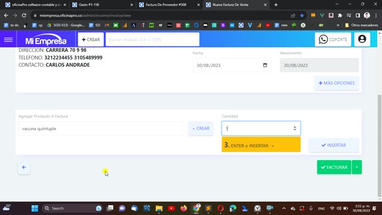Screen dimensions: 382x215
Task: Open the user account profile icon
Action: point(362,39)
